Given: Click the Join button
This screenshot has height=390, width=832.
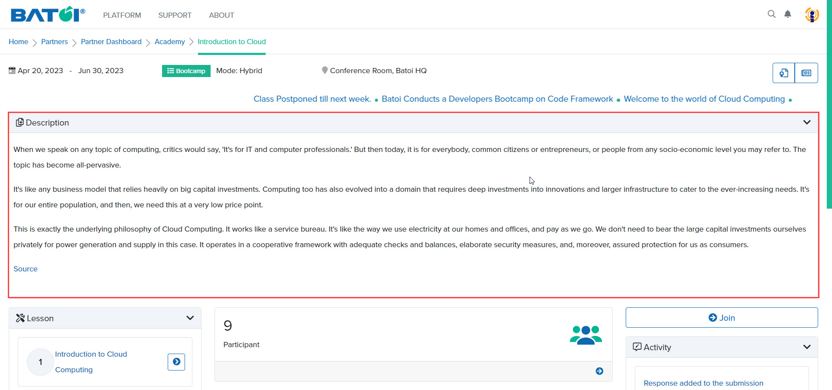Looking at the screenshot, I should click(x=722, y=318).
